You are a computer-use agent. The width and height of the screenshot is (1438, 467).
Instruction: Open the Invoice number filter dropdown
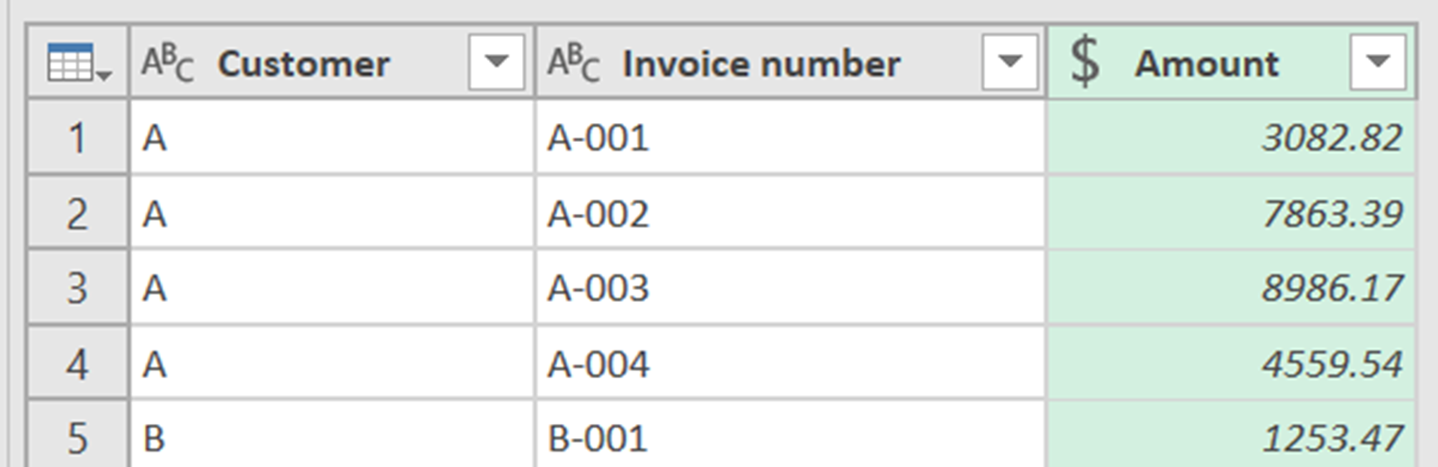click(1010, 62)
